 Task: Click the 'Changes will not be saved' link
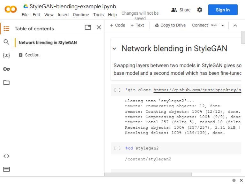140,16
